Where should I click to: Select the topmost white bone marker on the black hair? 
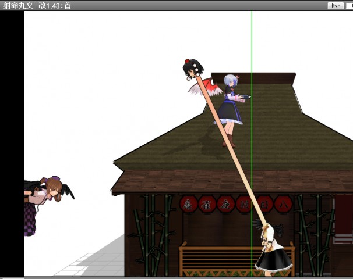[194, 65]
